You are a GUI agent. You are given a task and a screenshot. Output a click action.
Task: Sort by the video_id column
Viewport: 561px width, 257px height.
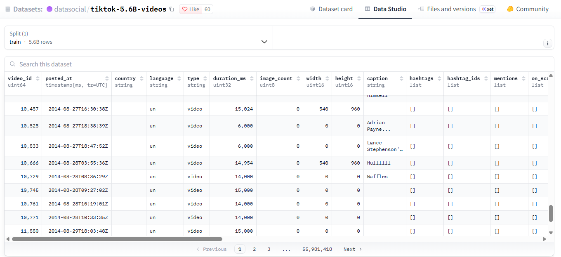coord(38,78)
